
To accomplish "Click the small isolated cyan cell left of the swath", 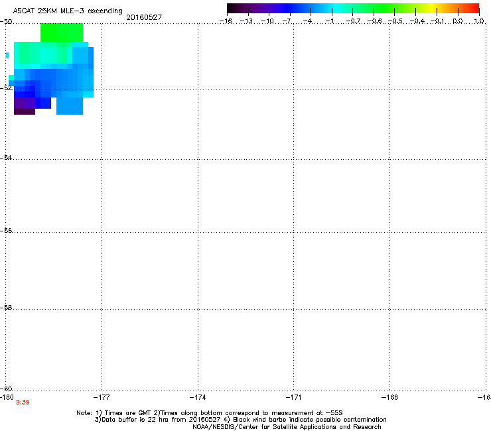I will (7, 56).
